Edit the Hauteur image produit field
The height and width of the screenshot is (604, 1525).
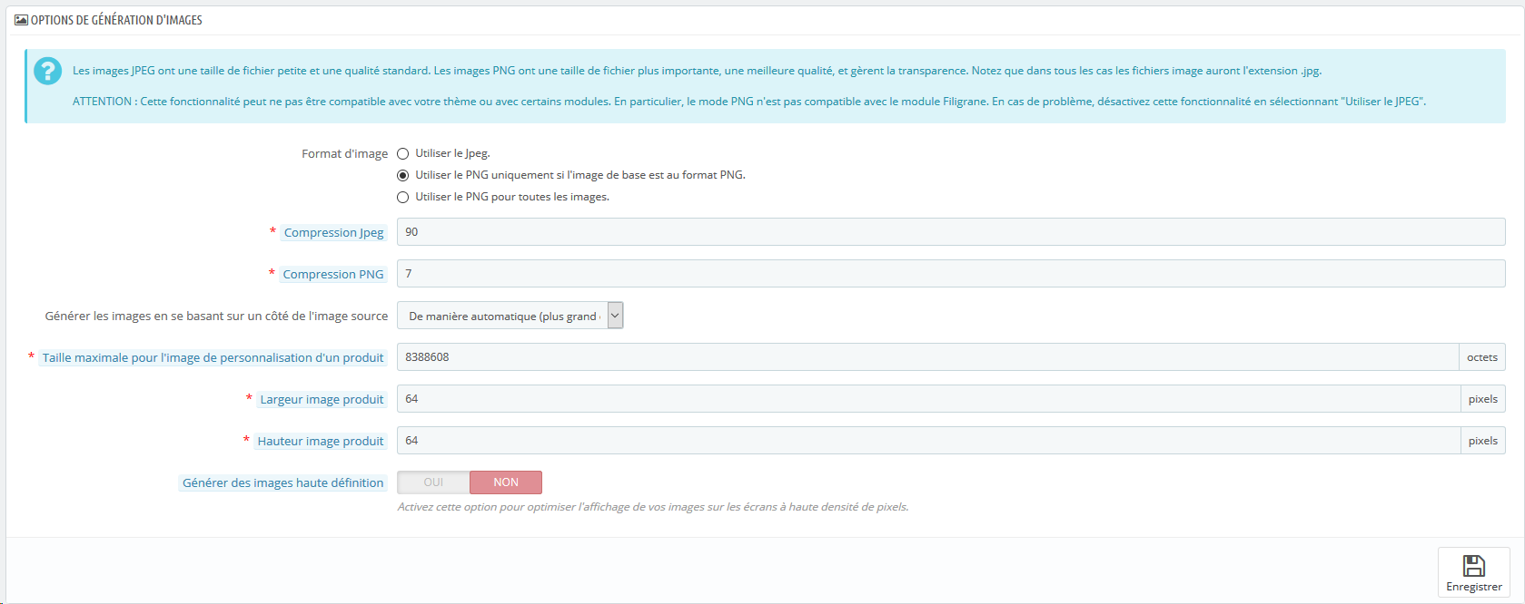click(x=928, y=441)
